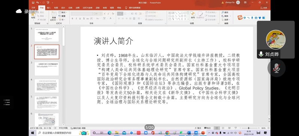Switch to the Insert (插入) ribbon tab
Image resolution: width=299 pixels, height=136 pixels.
(x=49, y=8)
